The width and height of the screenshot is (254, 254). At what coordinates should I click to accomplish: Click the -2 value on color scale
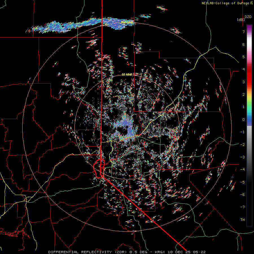242,145
